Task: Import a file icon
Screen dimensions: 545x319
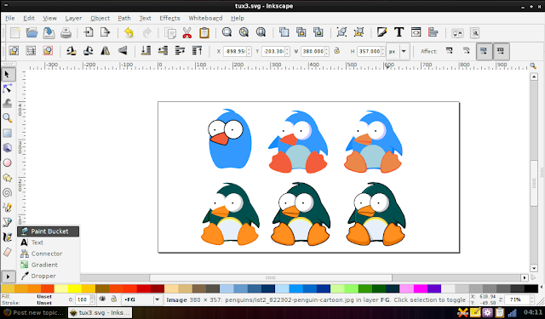Action: point(89,32)
